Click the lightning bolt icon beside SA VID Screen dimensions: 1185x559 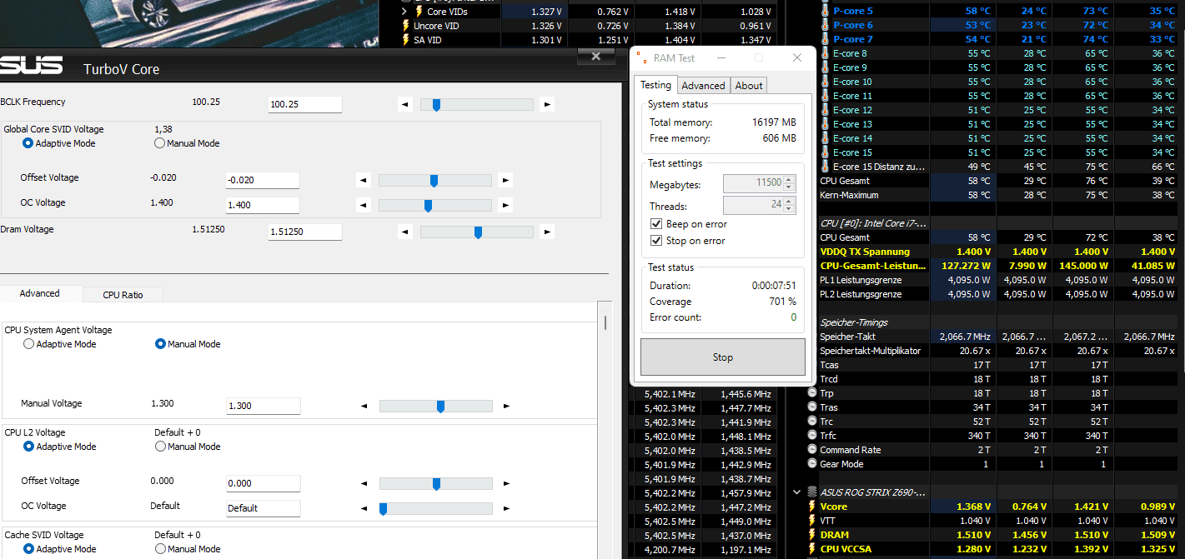pyautogui.click(x=406, y=40)
